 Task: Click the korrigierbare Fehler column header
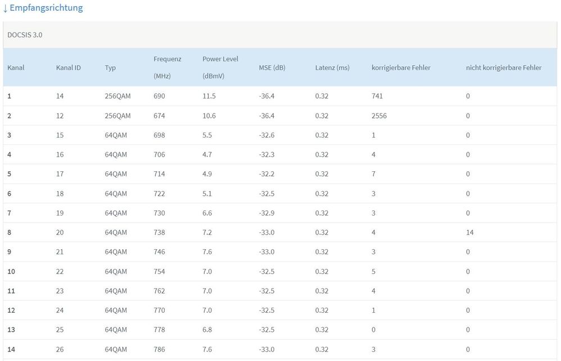click(x=401, y=67)
